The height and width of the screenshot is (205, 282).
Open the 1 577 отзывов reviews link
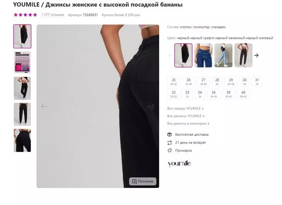point(53,15)
